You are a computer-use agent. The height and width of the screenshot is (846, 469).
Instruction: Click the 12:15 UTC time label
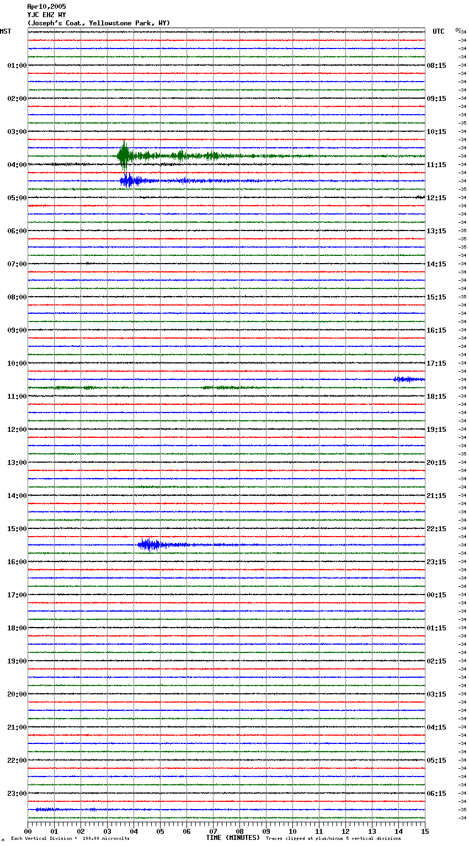click(x=436, y=198)
